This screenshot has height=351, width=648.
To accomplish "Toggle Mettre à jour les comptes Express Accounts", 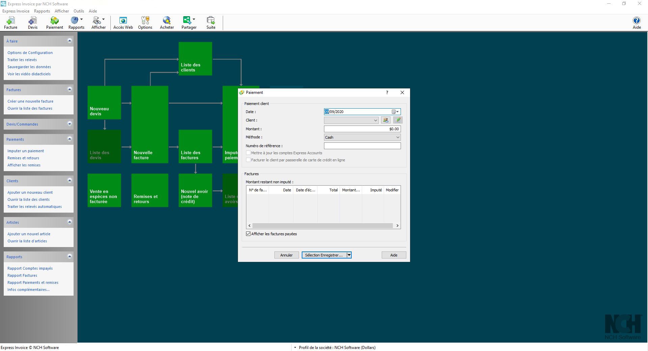I will 248,153.
